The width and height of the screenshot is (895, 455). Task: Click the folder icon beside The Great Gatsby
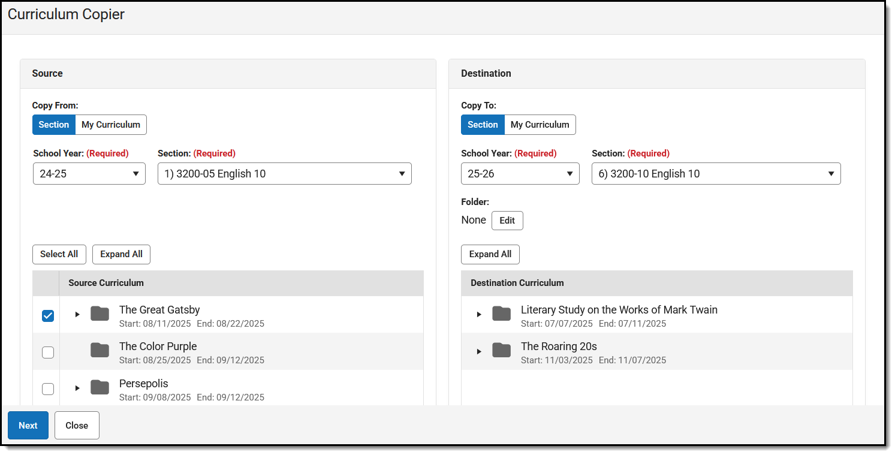tap(100, 314)
